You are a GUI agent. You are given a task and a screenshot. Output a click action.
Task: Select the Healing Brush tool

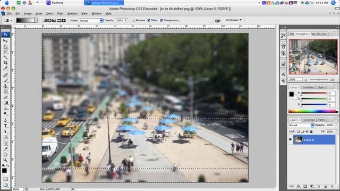[5, 75]
